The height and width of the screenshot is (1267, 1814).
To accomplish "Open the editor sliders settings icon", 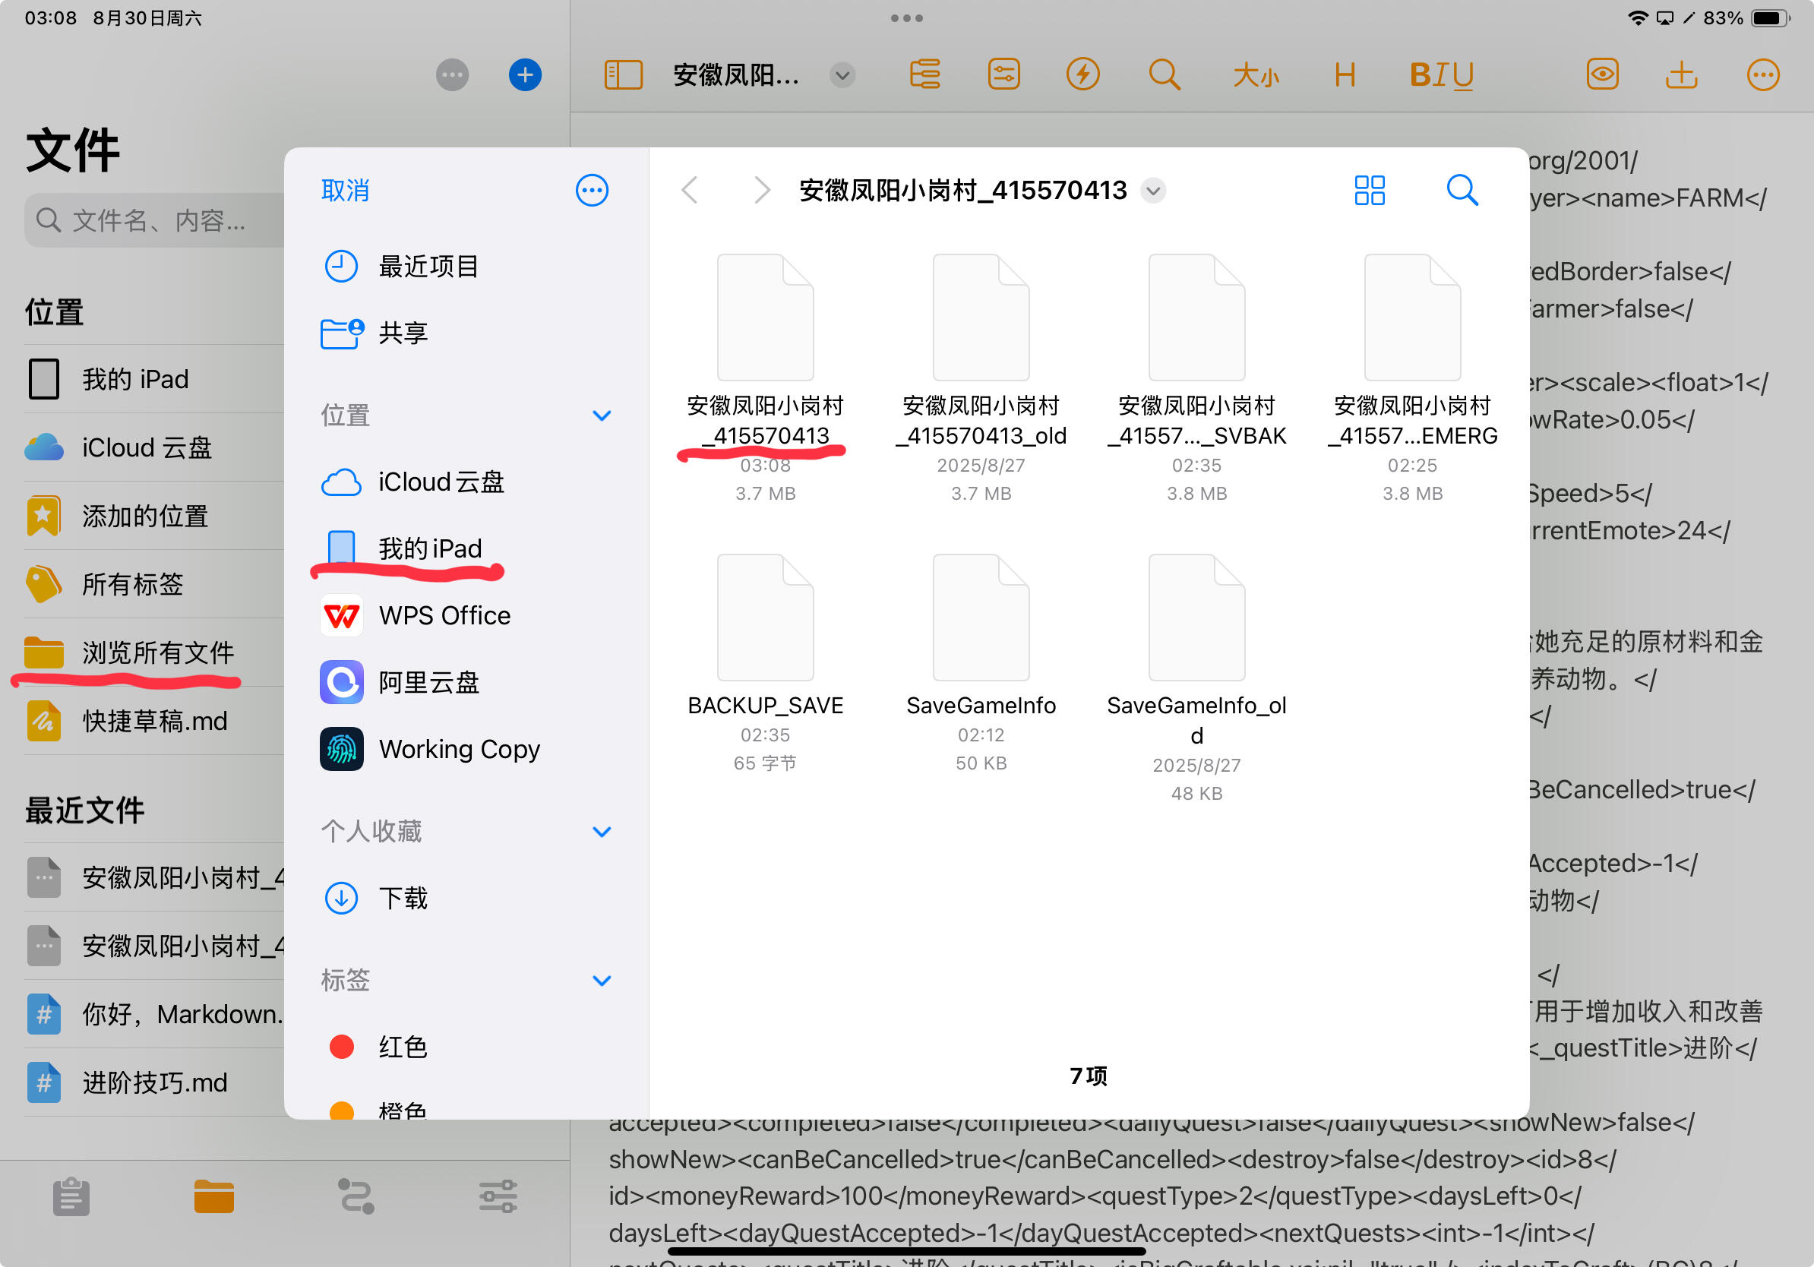I will click(x=1003, y=75).
